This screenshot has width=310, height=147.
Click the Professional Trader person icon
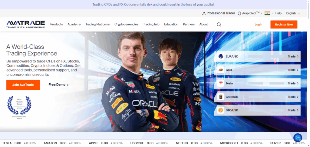(204, 13)
